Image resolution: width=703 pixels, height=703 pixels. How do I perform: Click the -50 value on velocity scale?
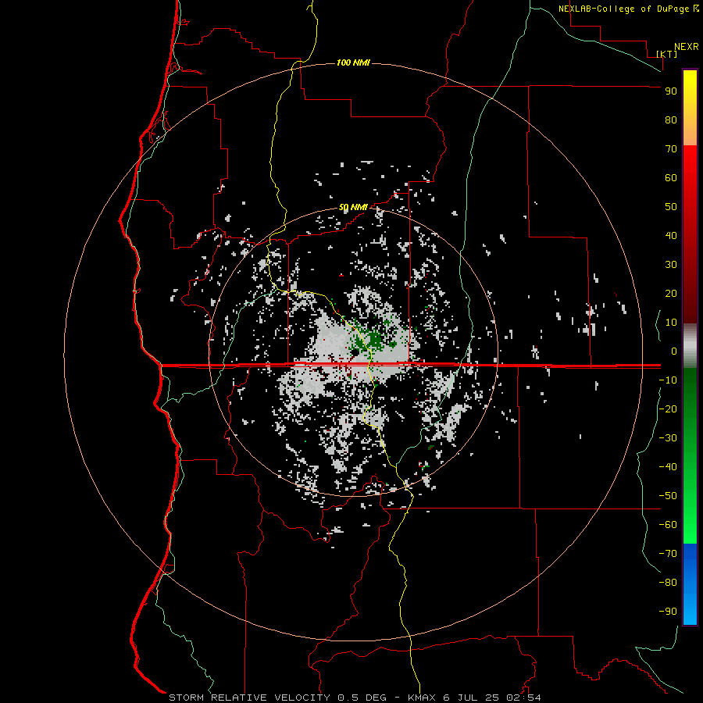click(668, 495)
